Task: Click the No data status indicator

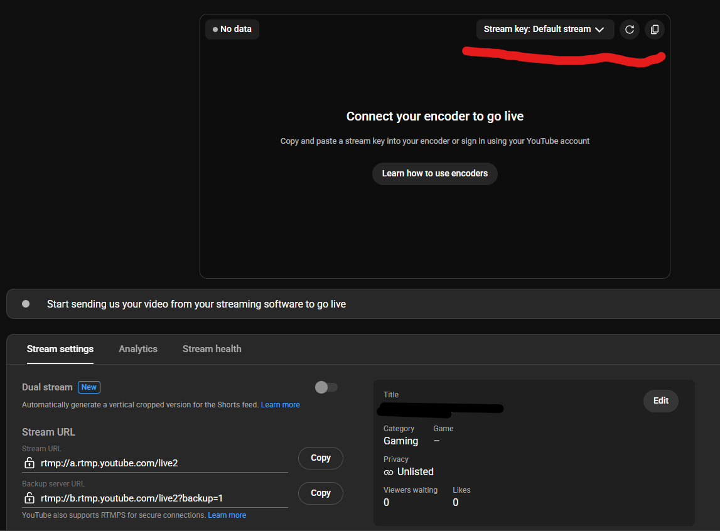Action: click(232, 29)
